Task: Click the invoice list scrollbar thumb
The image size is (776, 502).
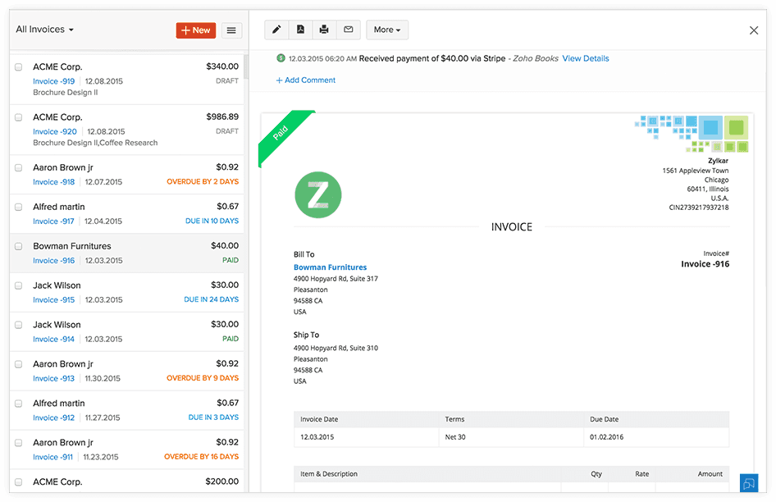Action: 246,66
